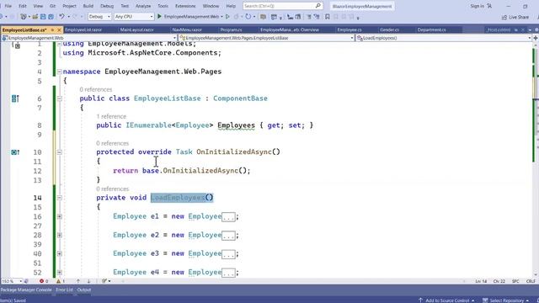Expand the e2 initializer on line 28

[x=59, y=236]
